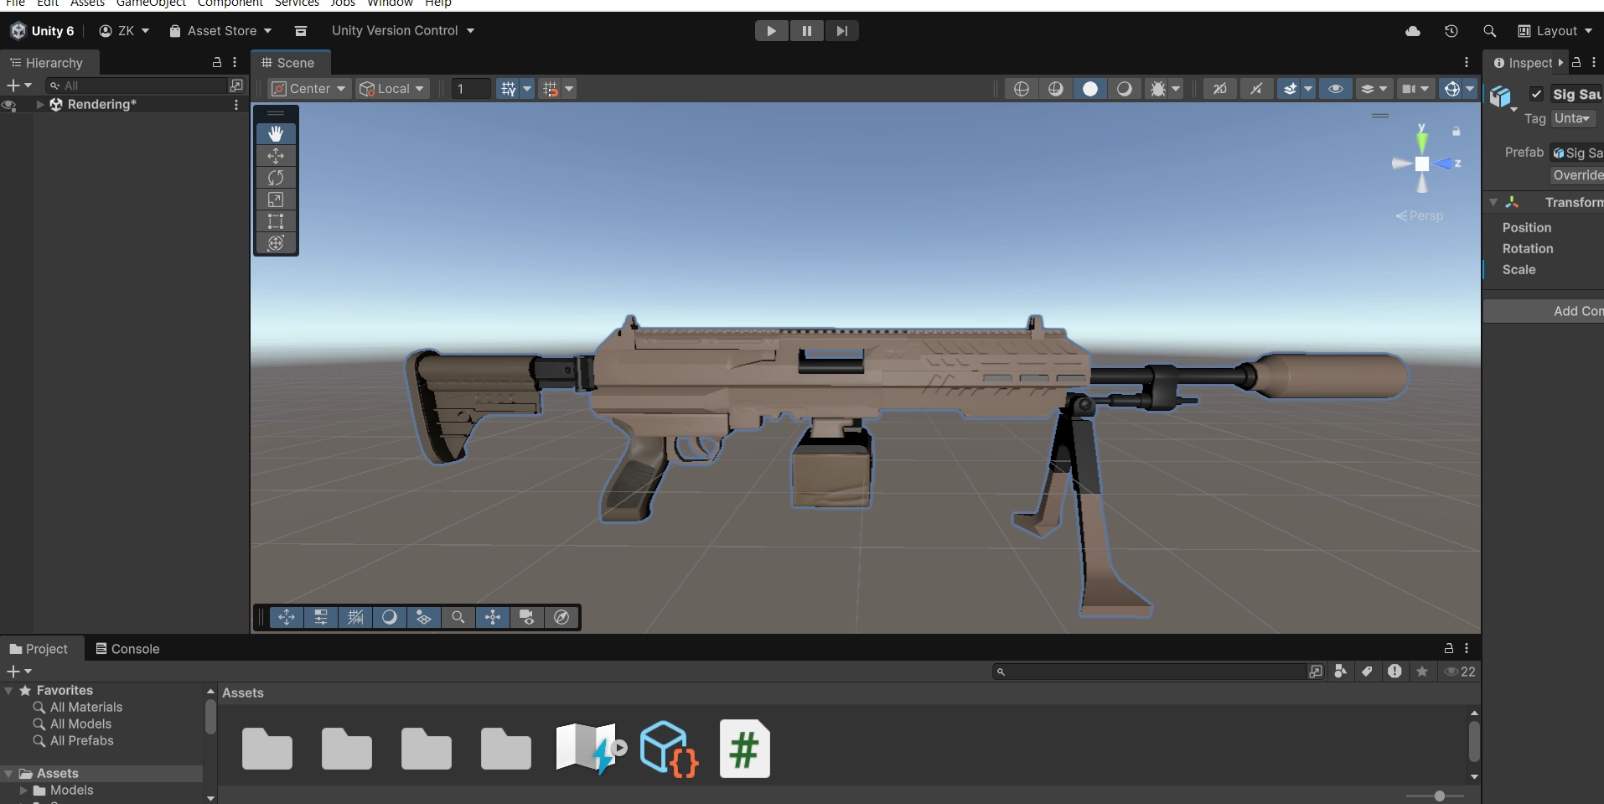The image size is (1604, 804).
Task: Adjust the asset icon size slider
Action: coord(1439,796)
